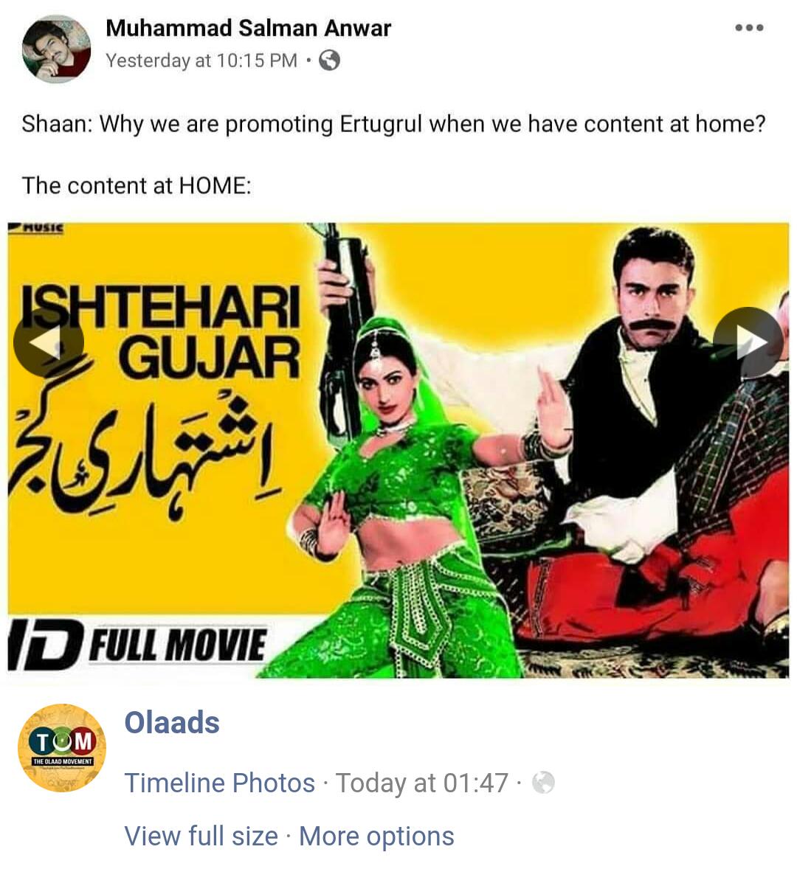Go to the previous photo using the left arrow
The width and height of the screenshot is (797, 883).
(49, 342)
